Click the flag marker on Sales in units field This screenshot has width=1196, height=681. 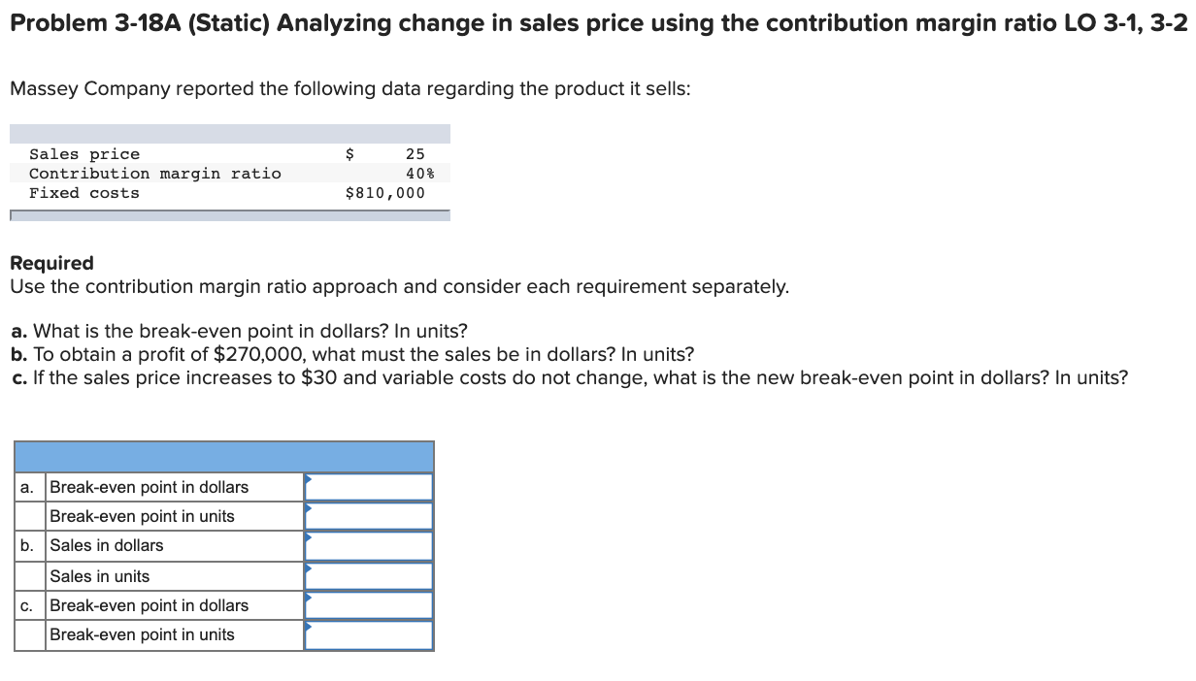[309, 570]
